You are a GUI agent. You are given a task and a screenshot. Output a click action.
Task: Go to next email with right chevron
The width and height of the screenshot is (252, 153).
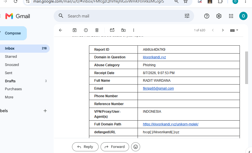pyautogui.click(x=223, y=30)
